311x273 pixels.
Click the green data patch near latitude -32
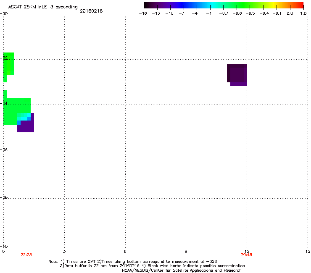[8, 64]
